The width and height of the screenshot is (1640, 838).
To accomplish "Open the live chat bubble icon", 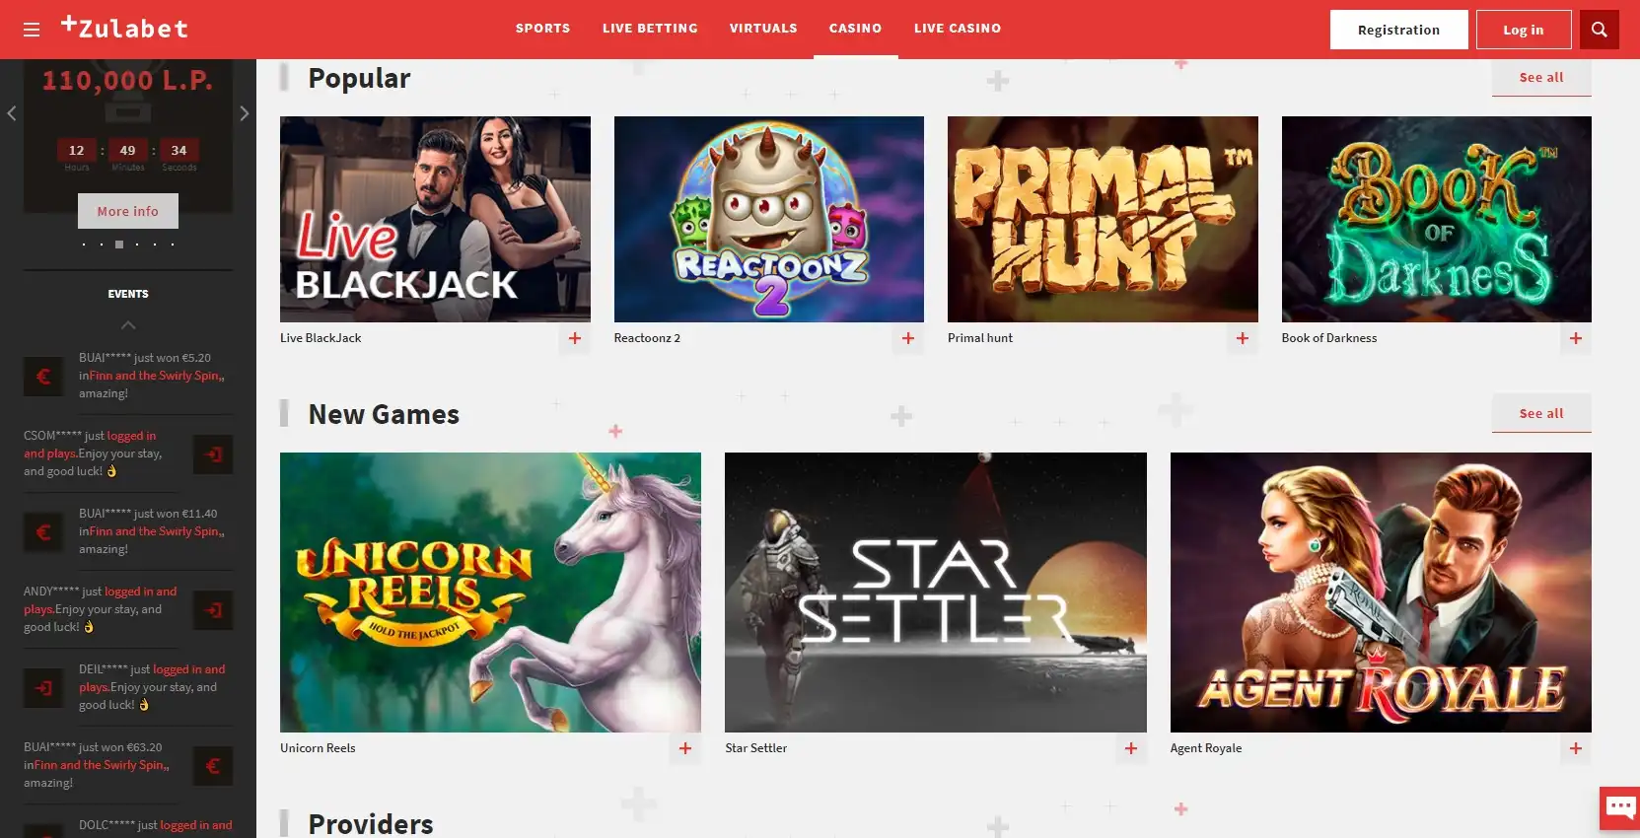I will click(x=1619, y=808).
